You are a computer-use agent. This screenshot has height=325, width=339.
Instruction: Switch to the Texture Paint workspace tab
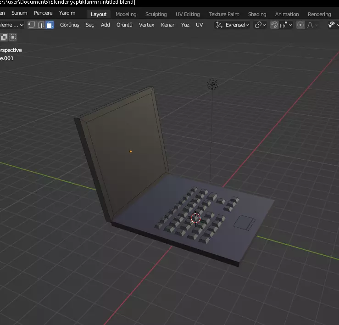point(224,14)
